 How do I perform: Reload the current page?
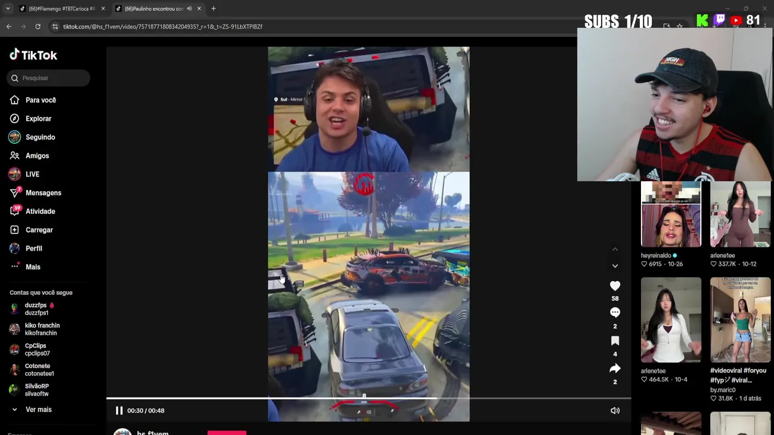[37, 27]
